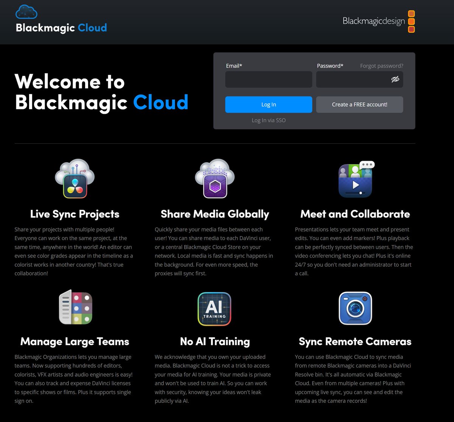Focus the Password input field
Image resolution: width=454 pixels, height=422 pixels.
point(359,79)
